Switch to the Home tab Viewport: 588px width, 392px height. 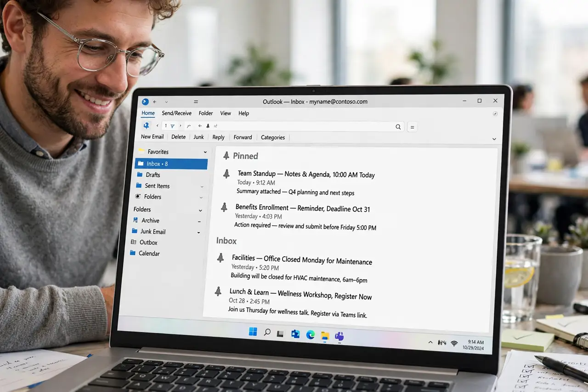(x=148, y=113)
